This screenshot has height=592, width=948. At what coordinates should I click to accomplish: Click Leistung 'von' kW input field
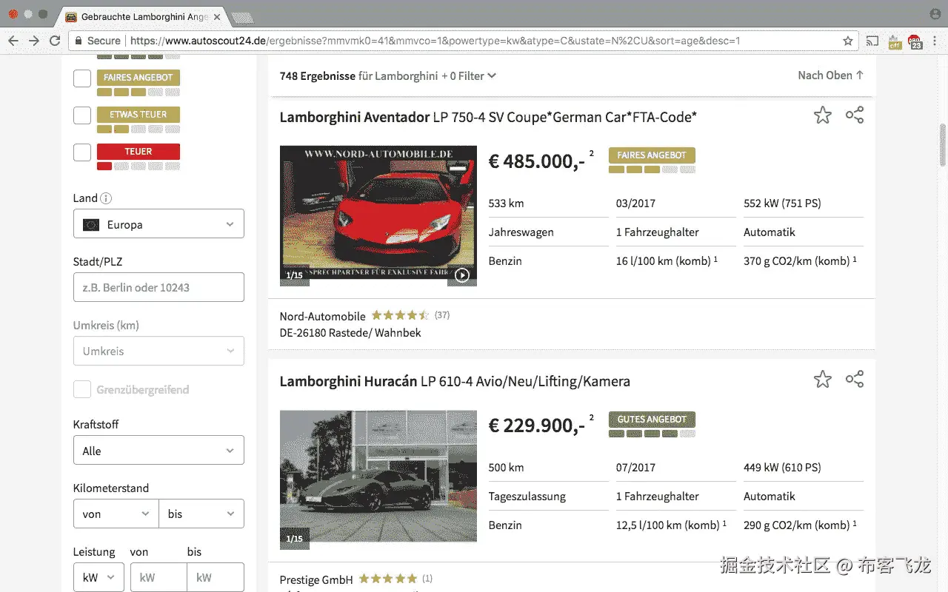[158, 577]
